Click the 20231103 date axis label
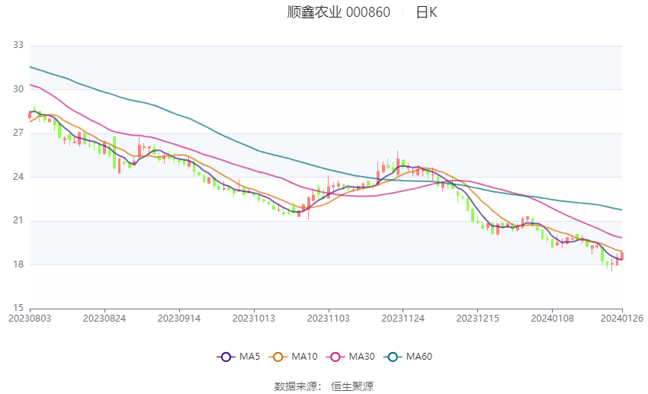648x394 pixels. pyautogui.click(x=329, y=319)
